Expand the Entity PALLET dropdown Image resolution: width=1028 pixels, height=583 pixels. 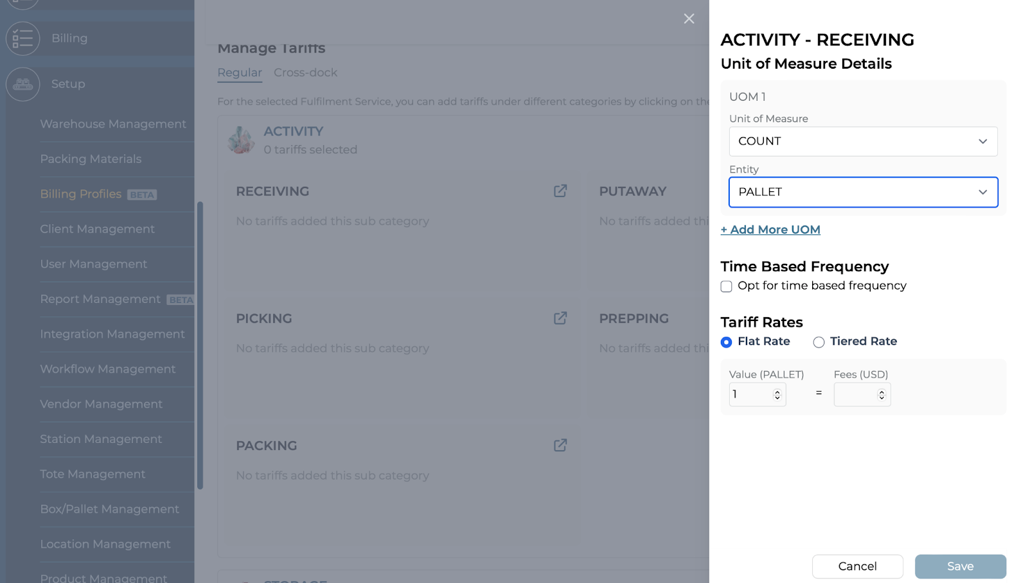[x=863, y=192]
